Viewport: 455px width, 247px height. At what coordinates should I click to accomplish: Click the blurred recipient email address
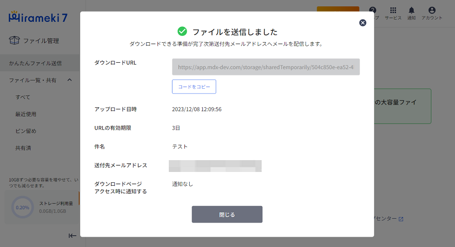(x=215, y=166)
